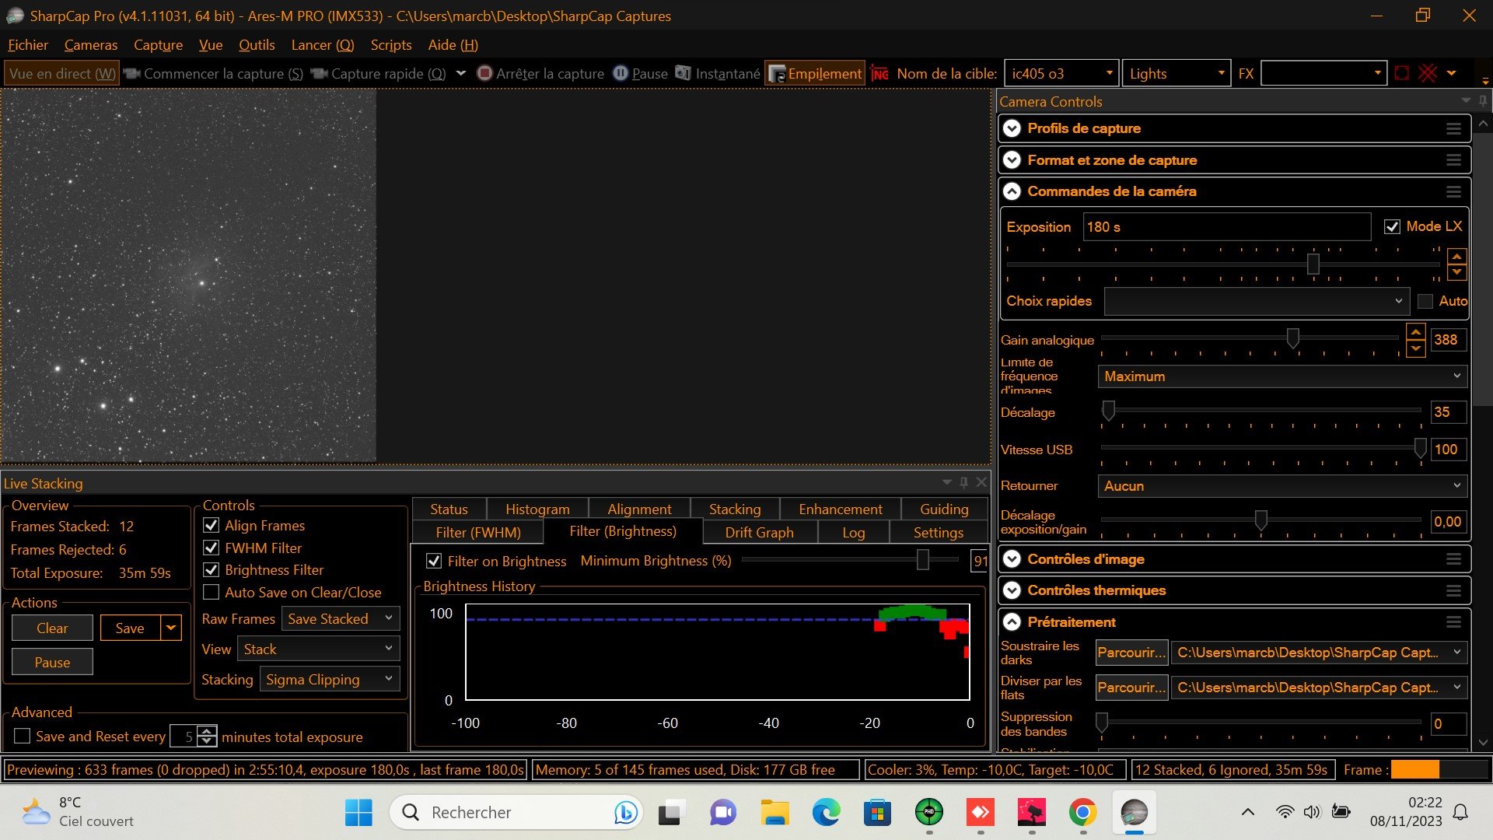
Task: Click the Commencer la capture camera icon
Action: click(131, 74)
